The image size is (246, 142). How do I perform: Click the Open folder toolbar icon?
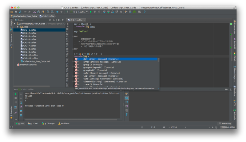click(x=12, y=12)
